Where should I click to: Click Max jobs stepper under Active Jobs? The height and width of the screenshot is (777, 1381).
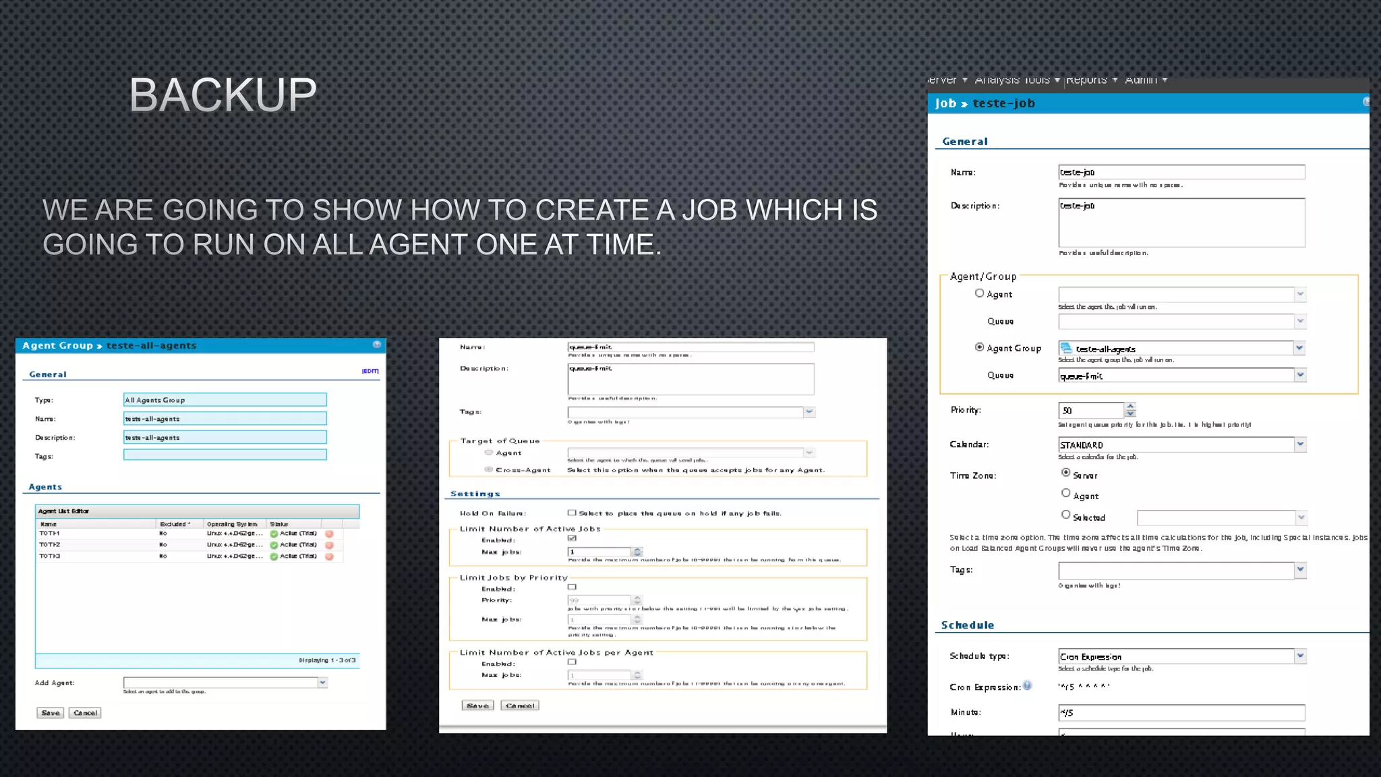638,552
